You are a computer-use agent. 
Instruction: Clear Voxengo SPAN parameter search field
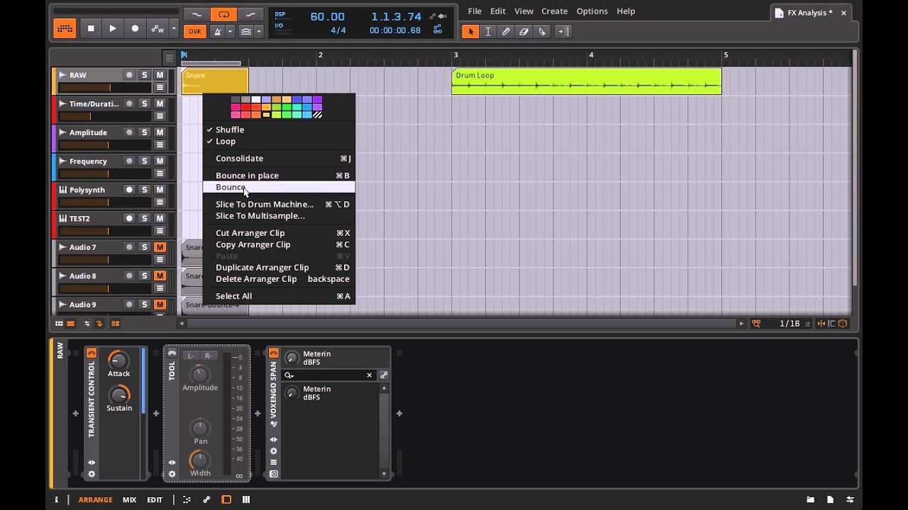[369, 375]
